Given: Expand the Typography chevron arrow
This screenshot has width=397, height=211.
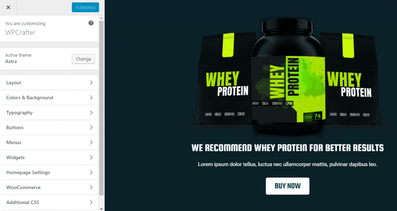Looking at the screenshot, I should pyautogui.click(x=91, y=112).
